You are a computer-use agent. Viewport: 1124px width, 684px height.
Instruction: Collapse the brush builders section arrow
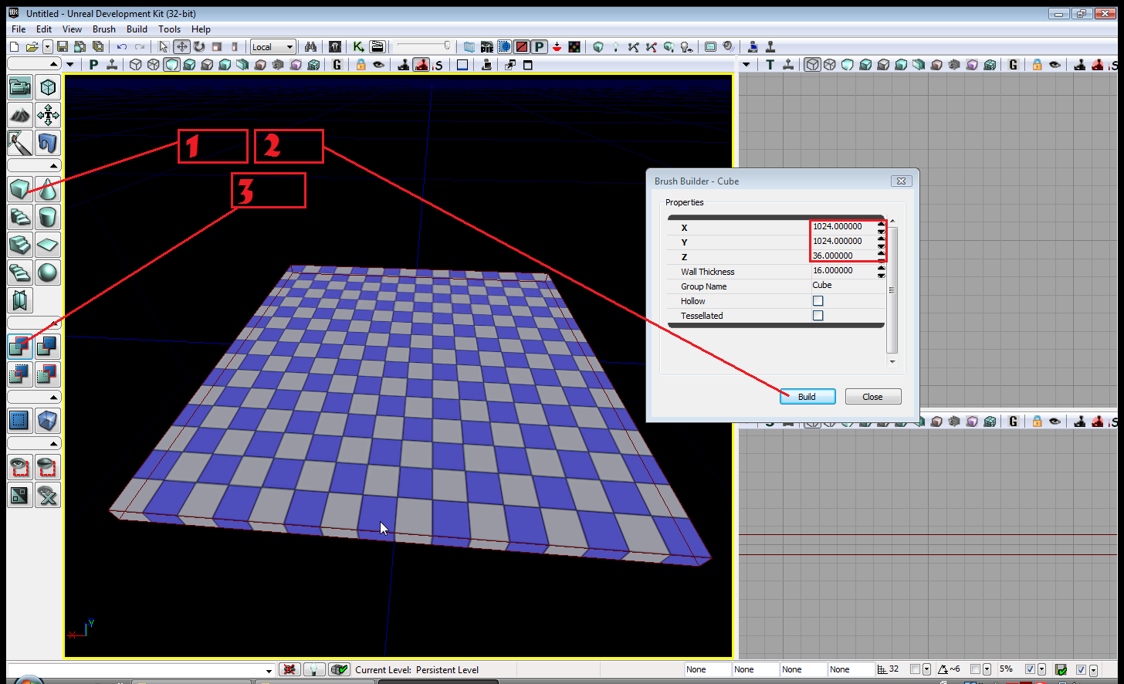[53, 166]
